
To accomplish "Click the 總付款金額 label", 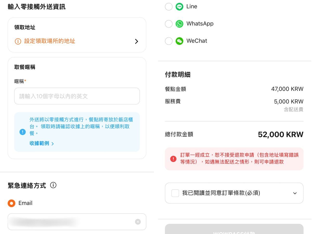I will coord(179,135).
